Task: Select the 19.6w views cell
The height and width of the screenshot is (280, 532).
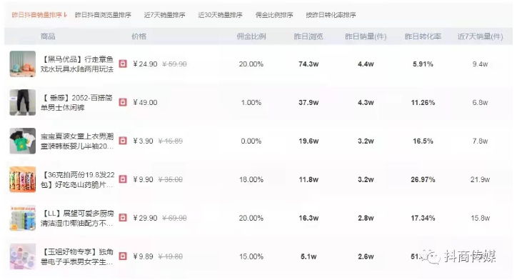Action: coord(308,141)
